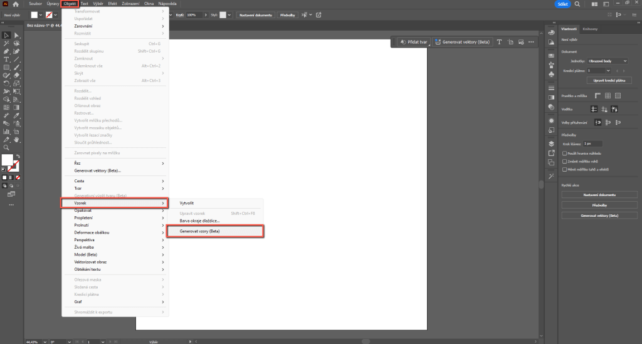Click Přidat tvar in contextual taskbar
642x344 pixels.
[x=414, y=42]
